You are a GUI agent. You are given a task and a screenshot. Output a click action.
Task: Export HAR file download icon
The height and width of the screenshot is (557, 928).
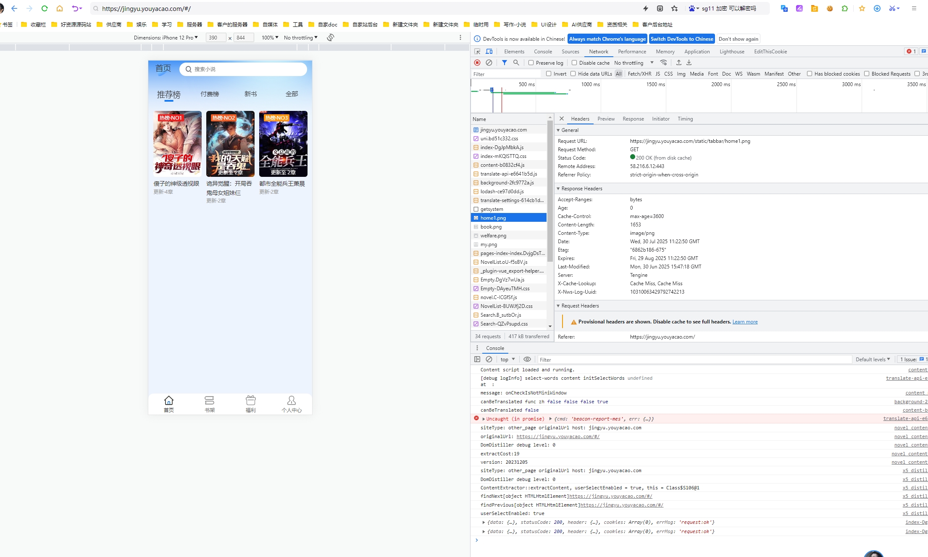[x=689, y=63]
